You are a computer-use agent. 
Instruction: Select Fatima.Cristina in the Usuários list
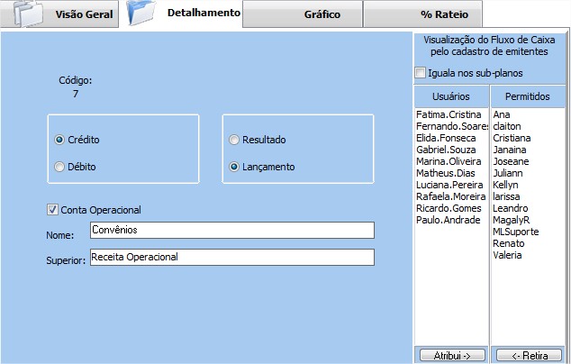pos(450,115)
